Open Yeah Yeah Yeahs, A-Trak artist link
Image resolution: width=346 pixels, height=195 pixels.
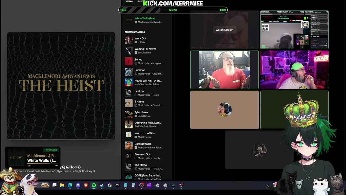point(147,84)
